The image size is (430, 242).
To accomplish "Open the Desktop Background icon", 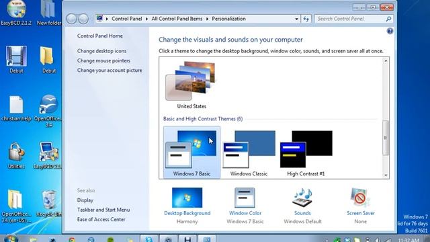I will pos(187,198).
